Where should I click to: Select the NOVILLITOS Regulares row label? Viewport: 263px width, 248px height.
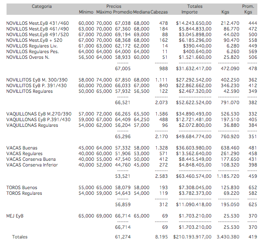29,91
